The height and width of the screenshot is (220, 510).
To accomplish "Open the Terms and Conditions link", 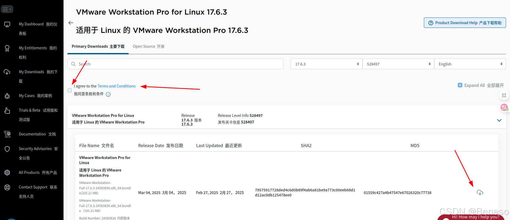I will 116,86.
